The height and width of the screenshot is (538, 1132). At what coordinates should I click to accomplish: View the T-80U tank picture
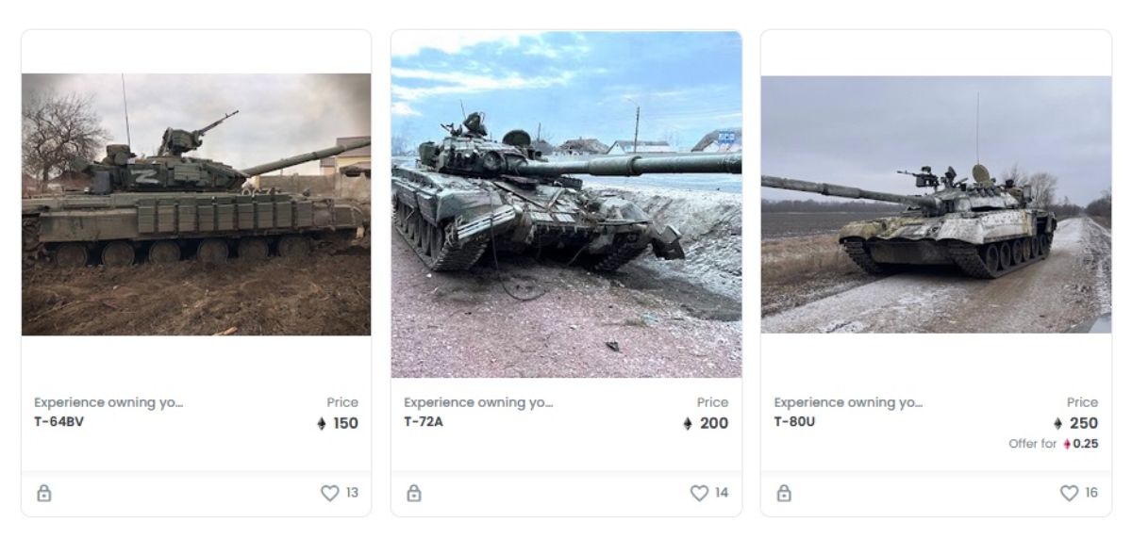pyautogui.click(x=936, y=204)
